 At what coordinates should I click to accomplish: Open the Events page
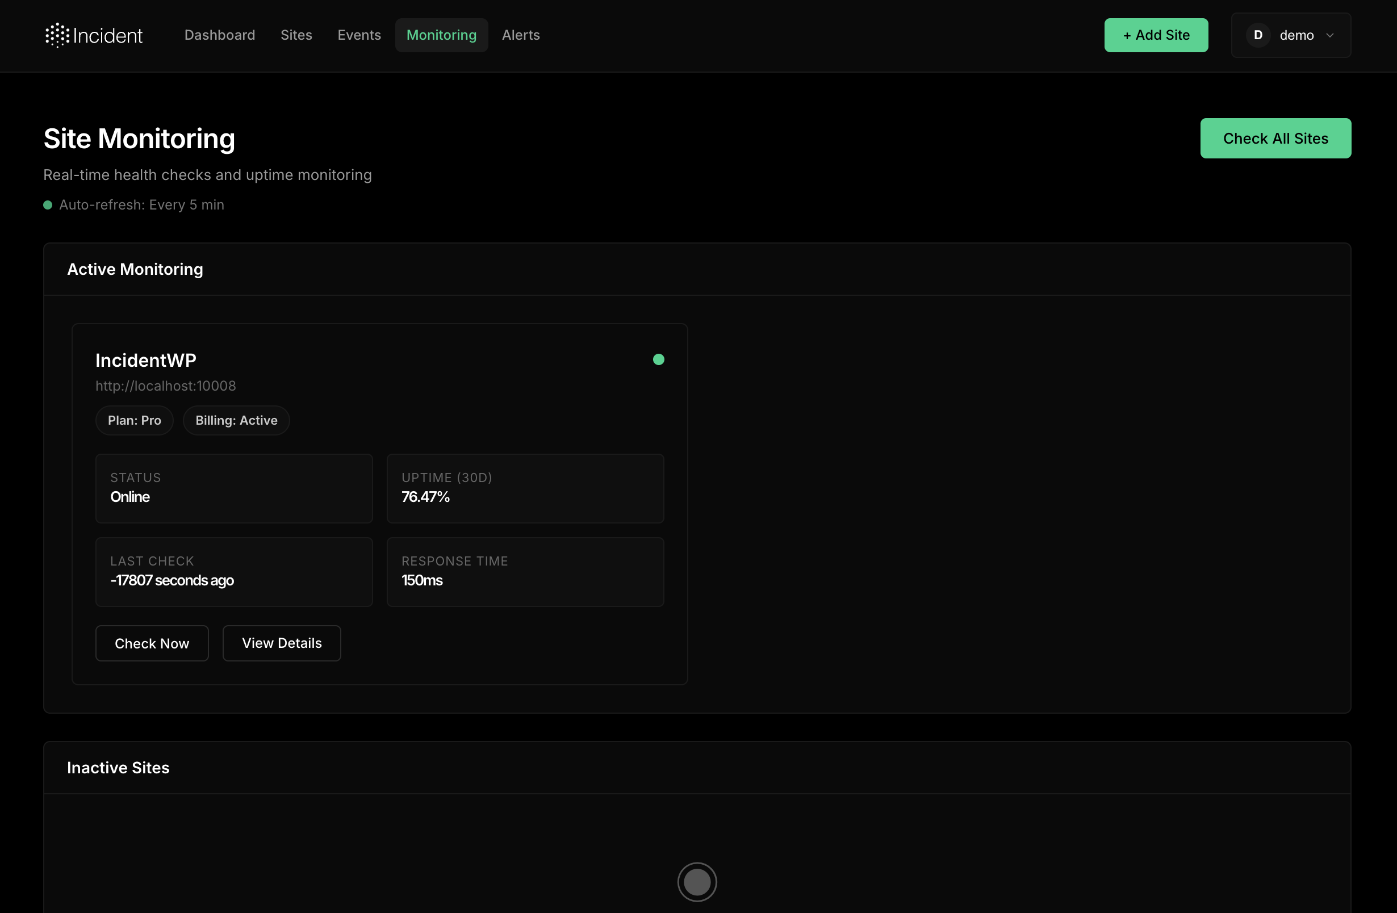(x=359, y=35)
